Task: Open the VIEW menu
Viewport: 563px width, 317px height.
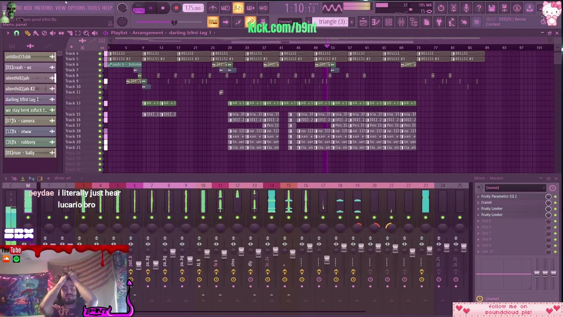Action: click(x=60, y=8)
